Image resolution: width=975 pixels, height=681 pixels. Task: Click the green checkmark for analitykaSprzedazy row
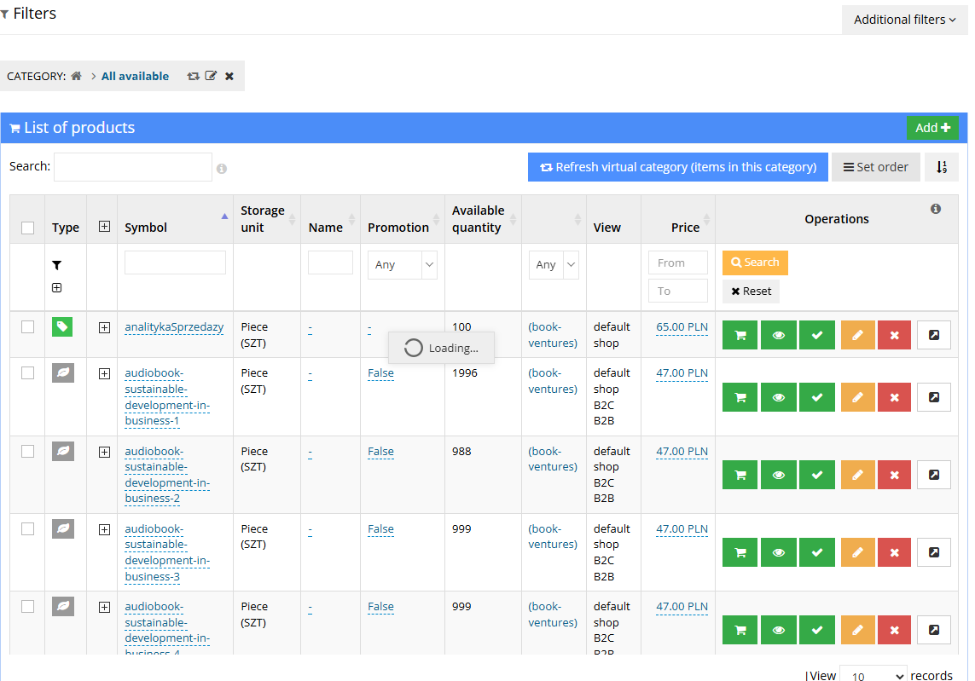pyautogui.click(x=817, y=335)
